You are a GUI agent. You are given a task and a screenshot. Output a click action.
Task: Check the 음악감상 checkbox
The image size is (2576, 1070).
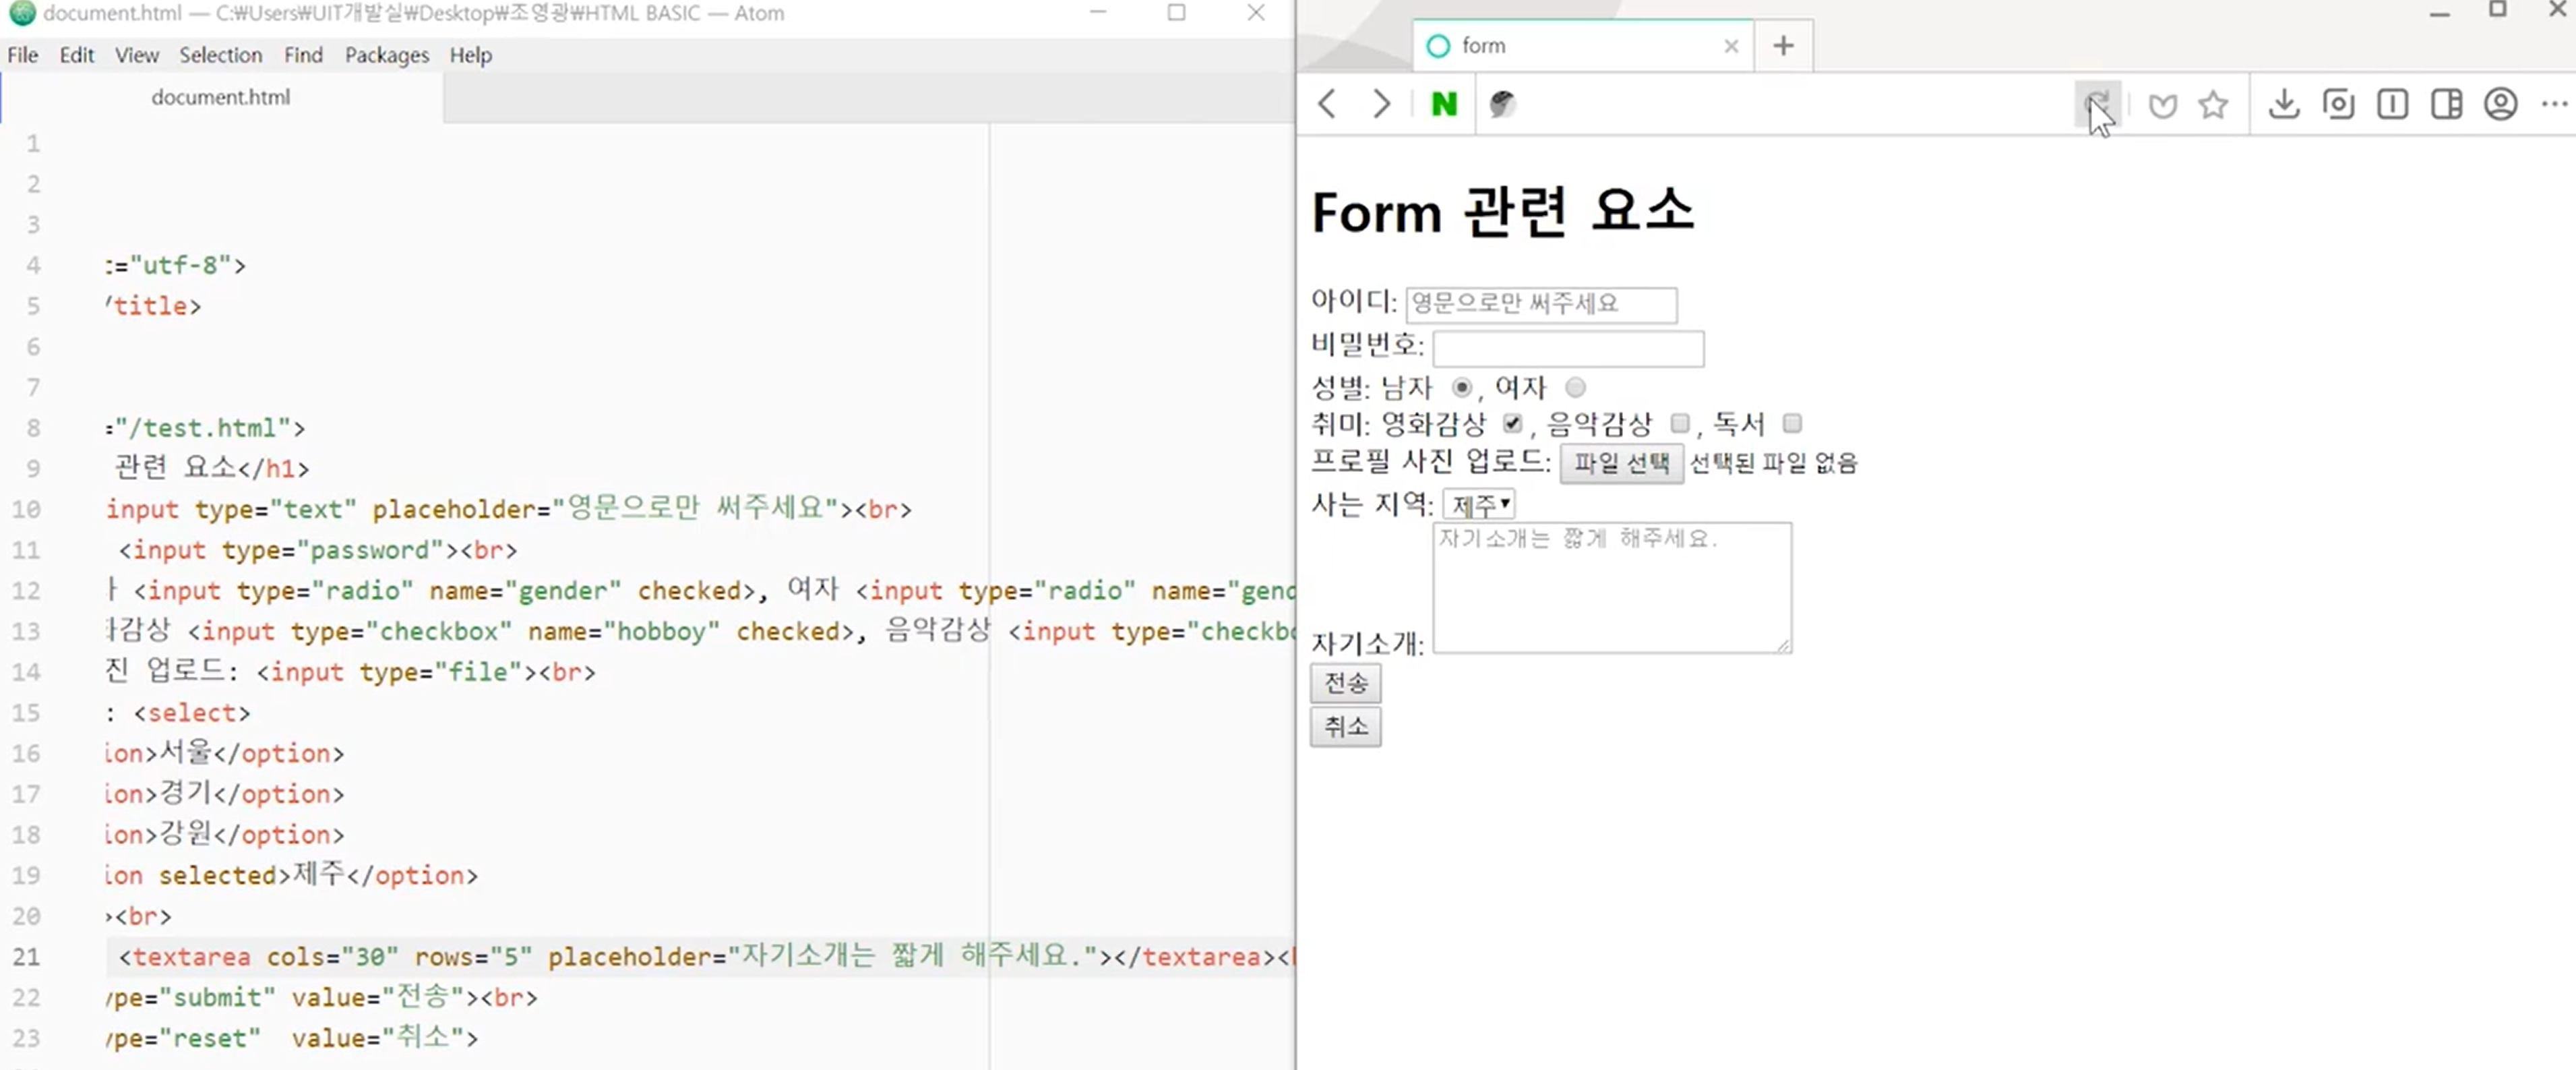[1680, 423]
